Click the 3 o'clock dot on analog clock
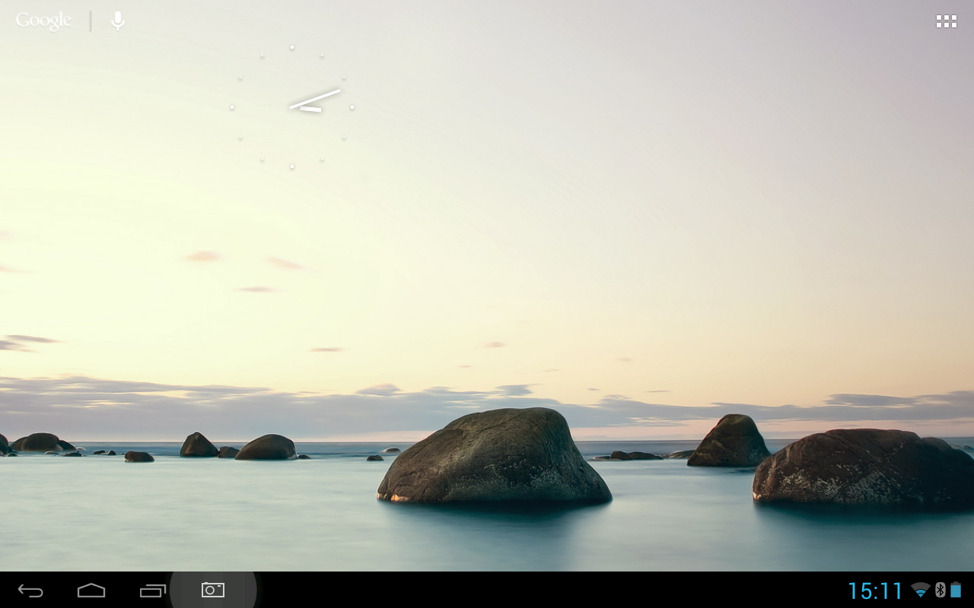Screen dimensions: 974x608 point(352,107)
